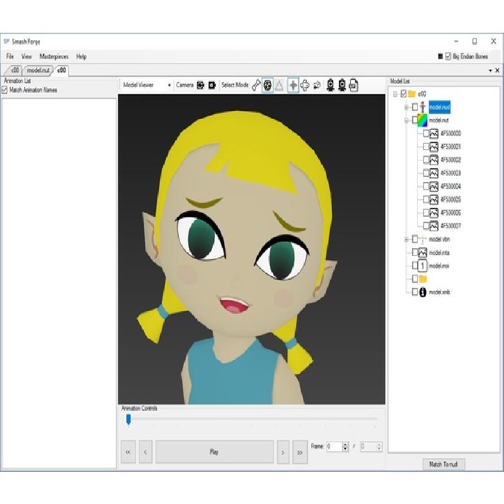
Task: Click the animation timeline slider handle
Action: [129, 419]
